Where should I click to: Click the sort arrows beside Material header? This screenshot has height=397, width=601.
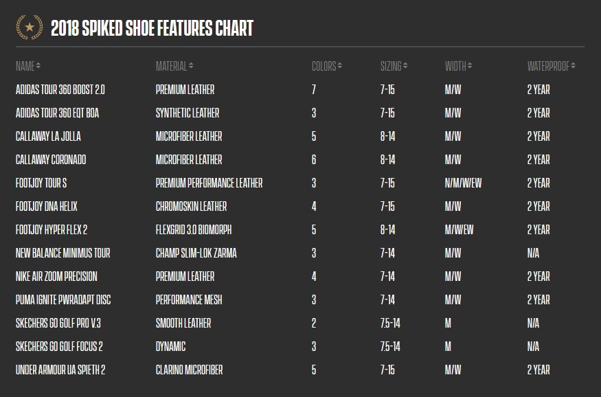coord(191,66)
